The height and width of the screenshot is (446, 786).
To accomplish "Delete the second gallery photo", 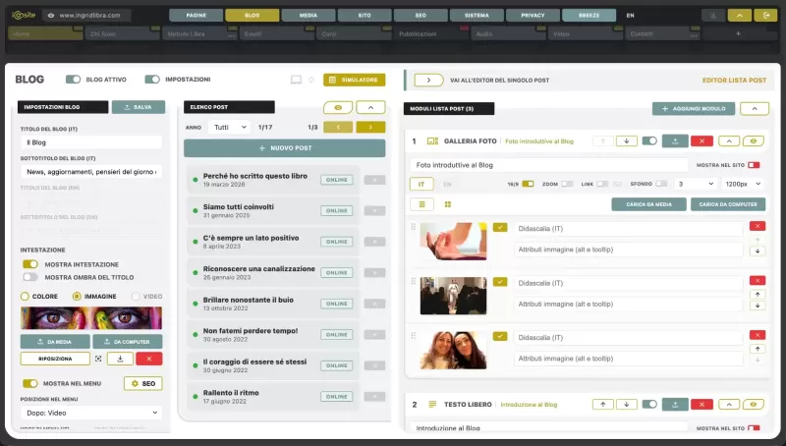I will 757,281.
